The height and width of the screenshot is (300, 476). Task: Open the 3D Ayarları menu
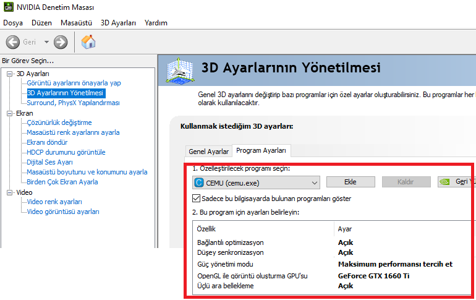(x=119, y=23)
